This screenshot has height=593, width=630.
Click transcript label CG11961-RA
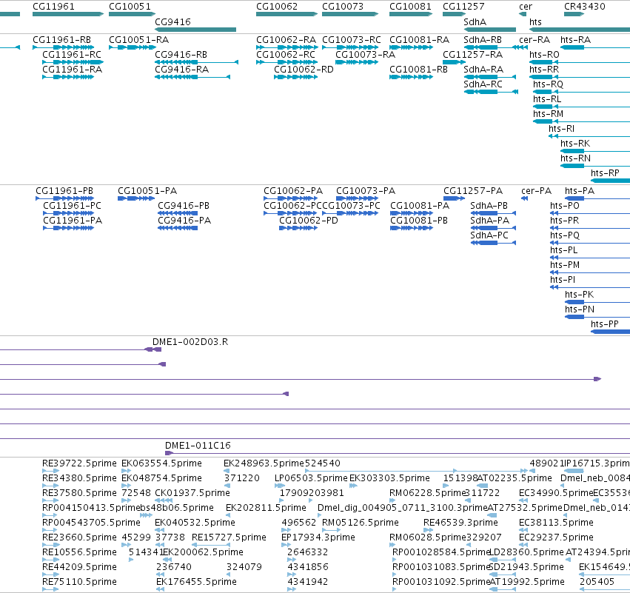[73, 70]
